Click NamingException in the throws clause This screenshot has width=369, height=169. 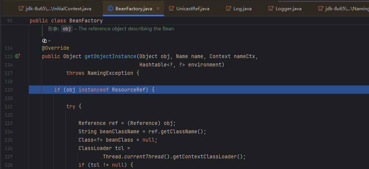point(110,73)
